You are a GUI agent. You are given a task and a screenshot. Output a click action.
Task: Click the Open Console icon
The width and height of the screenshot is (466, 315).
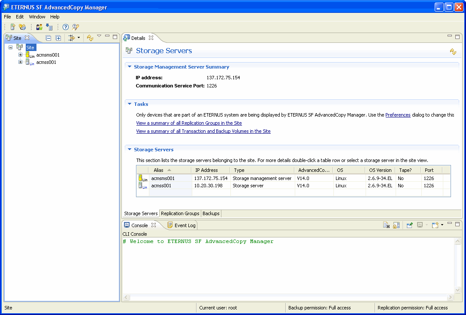[435, 225]
